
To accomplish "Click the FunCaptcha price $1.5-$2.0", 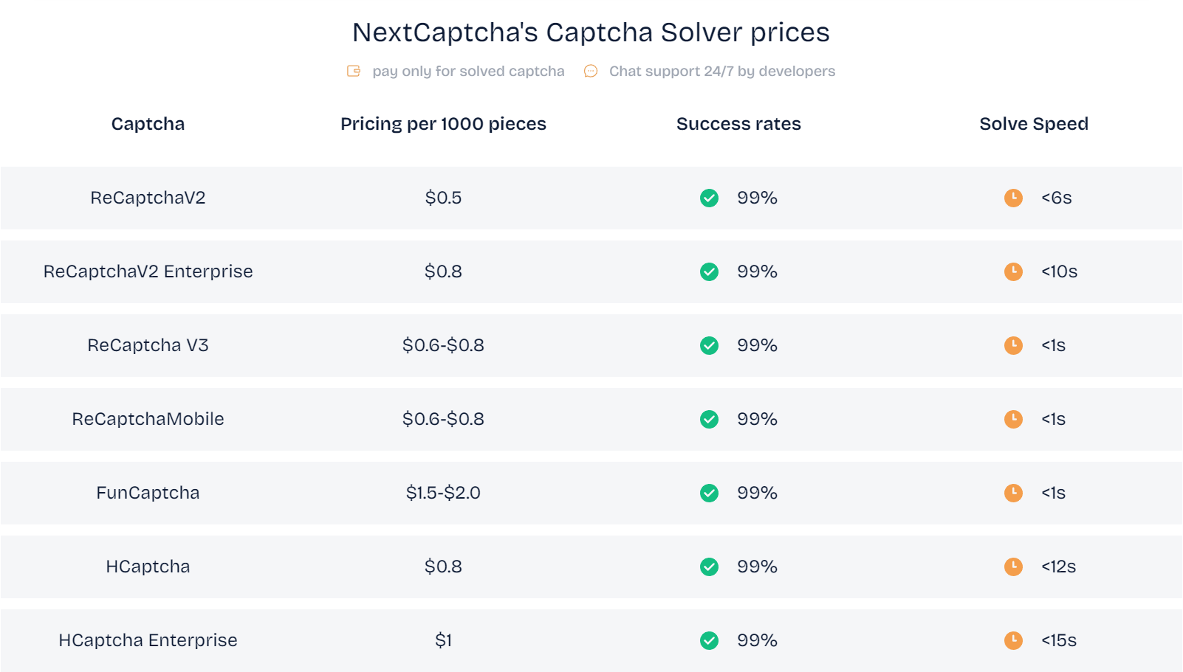I will (x=443, y=493).
